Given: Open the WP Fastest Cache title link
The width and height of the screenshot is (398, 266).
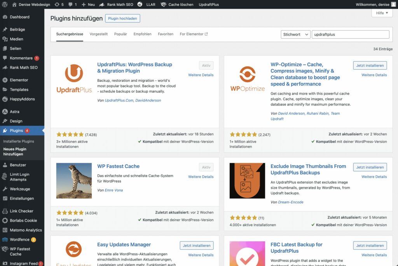Looking at the screenshot, I should click(118, 166).
